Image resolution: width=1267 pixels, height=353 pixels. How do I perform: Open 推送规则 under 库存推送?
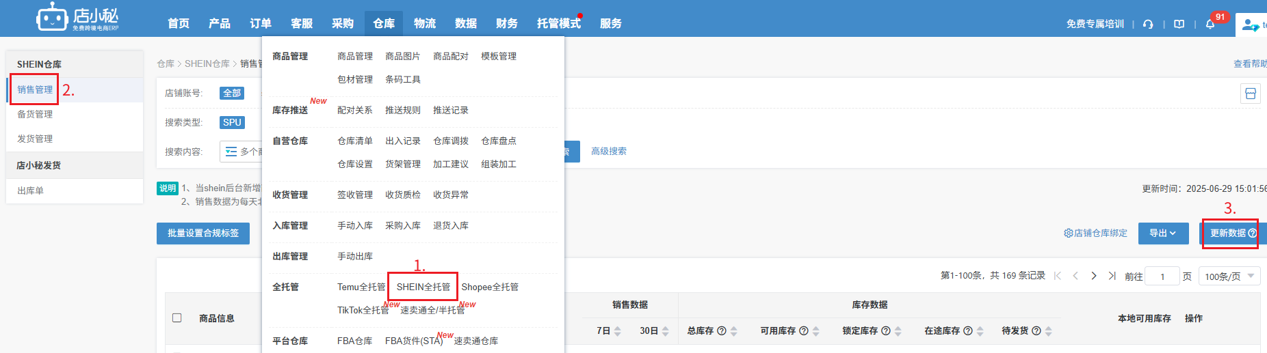point(403,110)
